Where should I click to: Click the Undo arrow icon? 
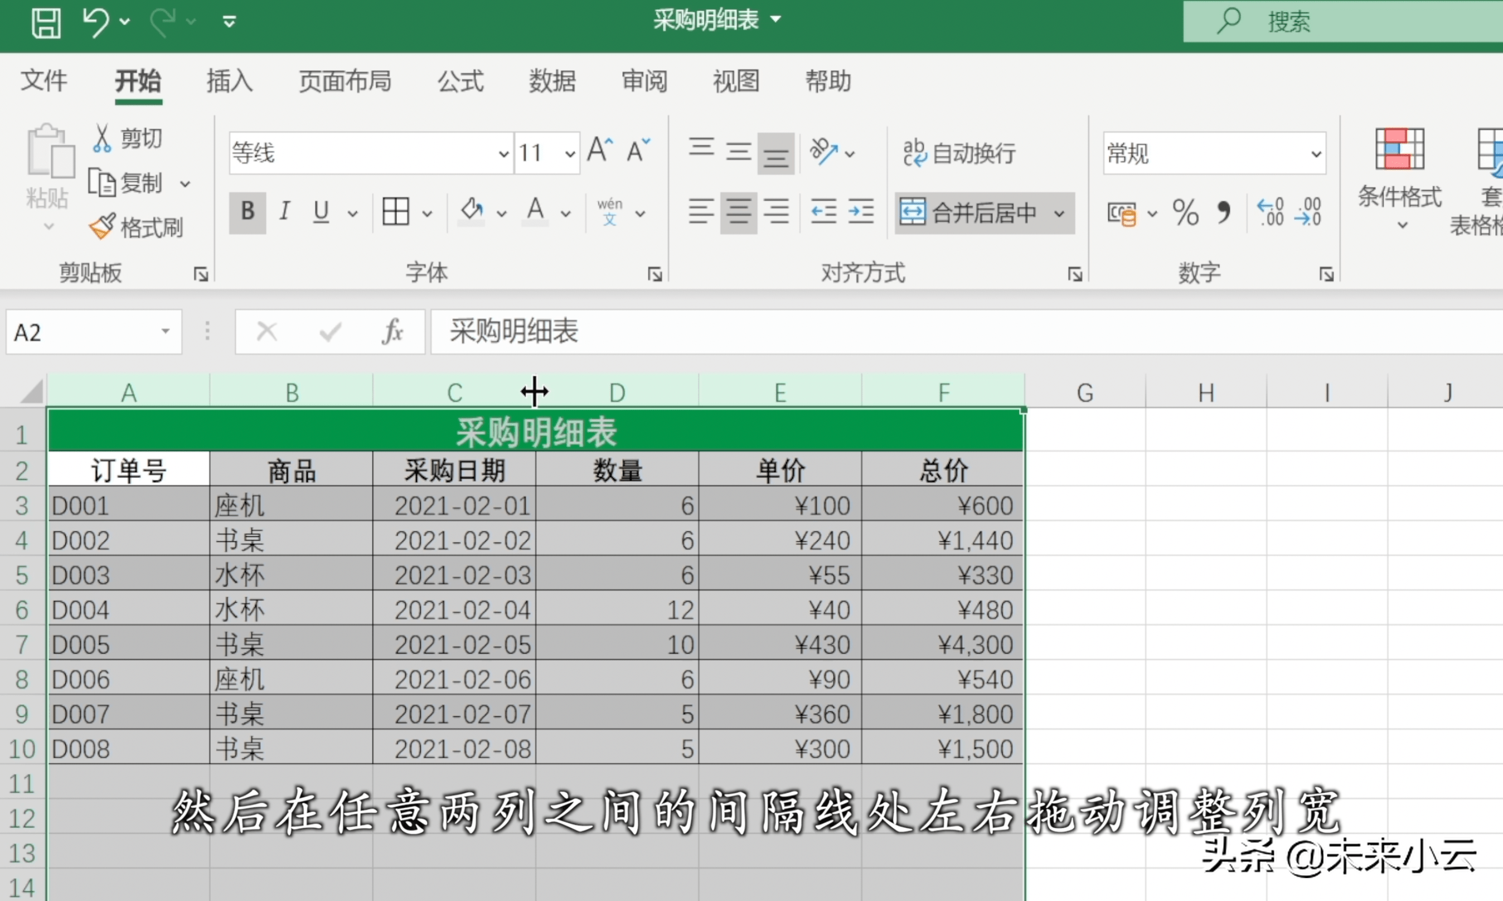tap(96, 22)
